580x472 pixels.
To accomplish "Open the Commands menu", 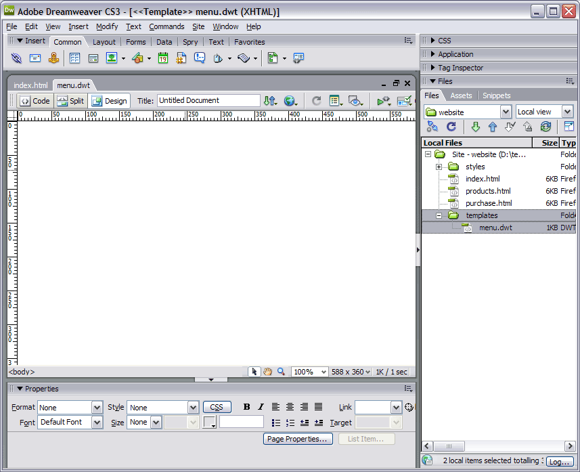I will click(166, 26).
